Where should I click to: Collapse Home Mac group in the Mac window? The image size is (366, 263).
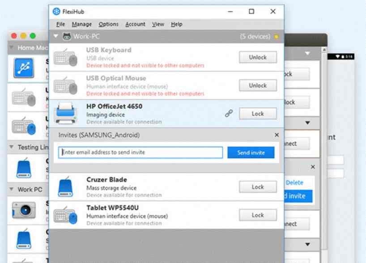[11, 47]
